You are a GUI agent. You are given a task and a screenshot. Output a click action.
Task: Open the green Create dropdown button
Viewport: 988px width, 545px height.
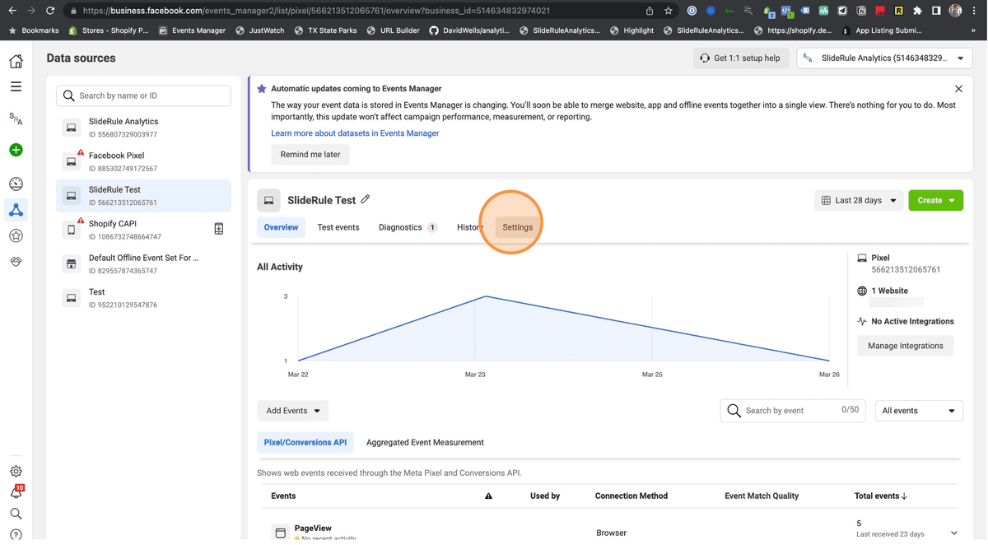pos(935,200)
